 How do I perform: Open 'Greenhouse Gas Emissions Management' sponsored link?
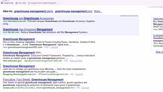point(28,29)
